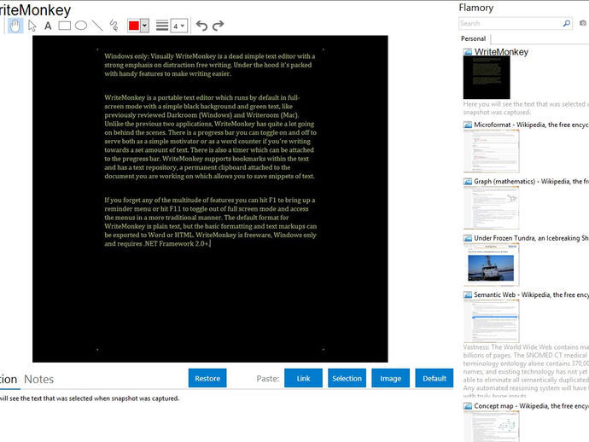Click the Restore button

coord(207,378)
